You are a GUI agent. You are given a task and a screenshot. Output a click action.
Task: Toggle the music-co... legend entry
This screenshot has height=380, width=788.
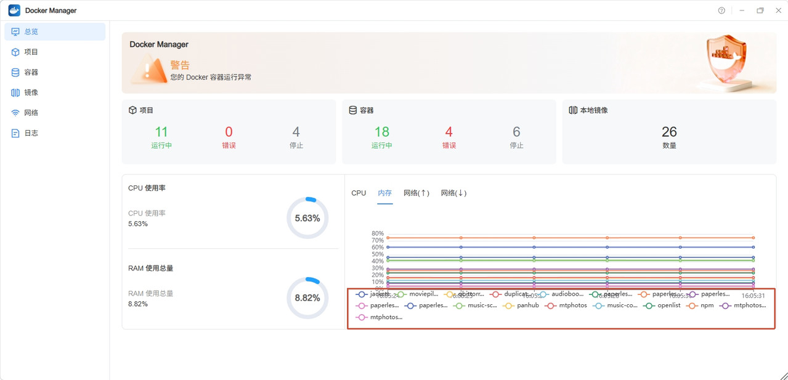click(x=615, y=305)
